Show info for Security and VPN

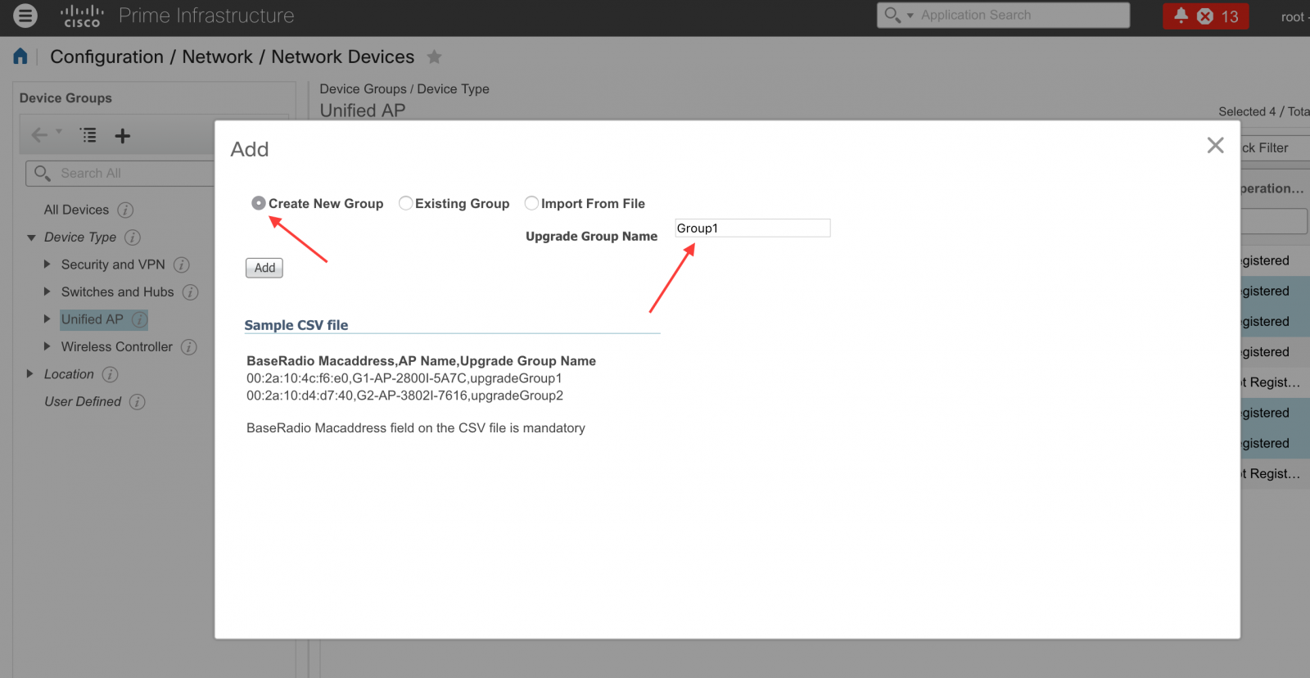182,264
